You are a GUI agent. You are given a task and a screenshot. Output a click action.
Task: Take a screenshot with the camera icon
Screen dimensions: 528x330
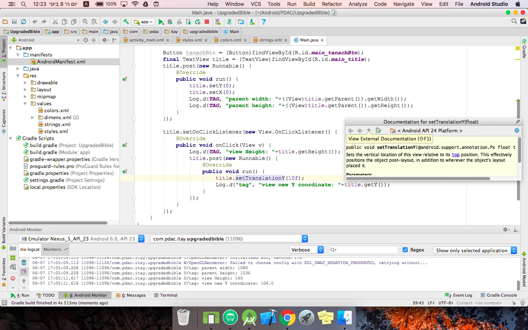coord(13,249)
